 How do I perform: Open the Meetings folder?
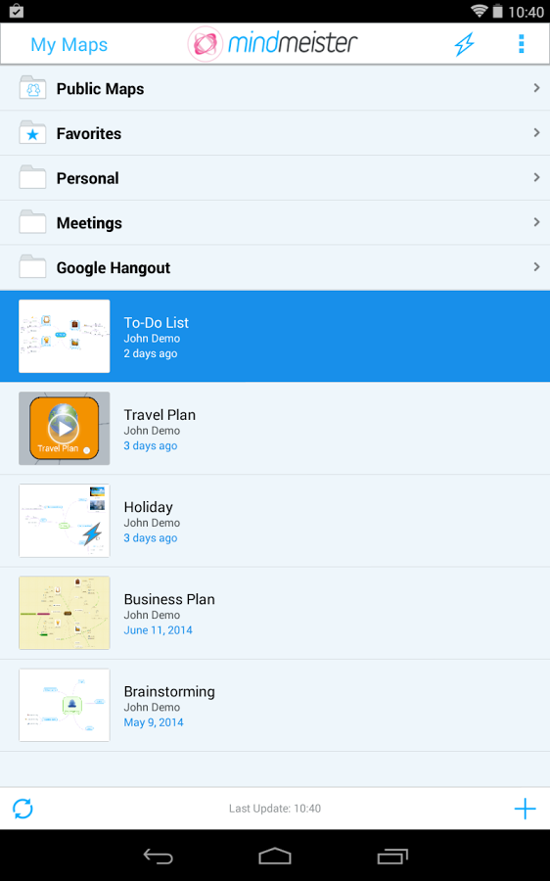(x=275, y=222)
